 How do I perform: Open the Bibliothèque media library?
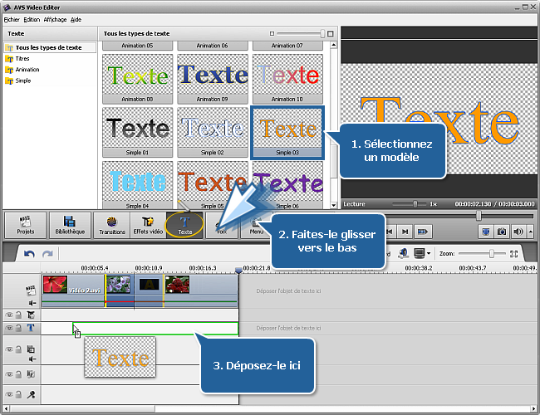click(70, 225)
